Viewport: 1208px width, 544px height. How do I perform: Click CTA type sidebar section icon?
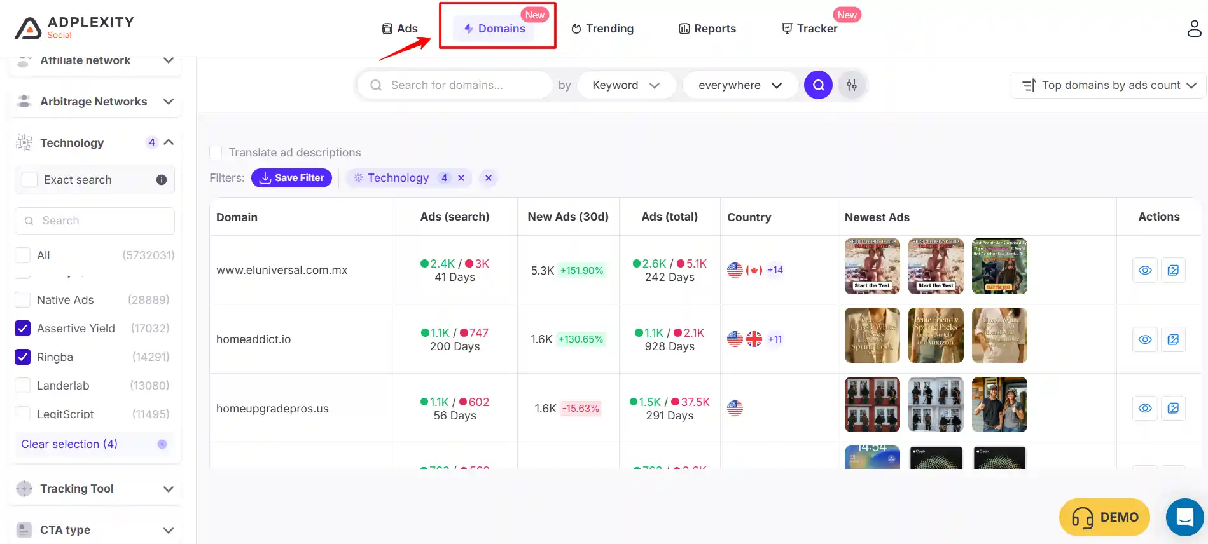click(x=24, y=530)
